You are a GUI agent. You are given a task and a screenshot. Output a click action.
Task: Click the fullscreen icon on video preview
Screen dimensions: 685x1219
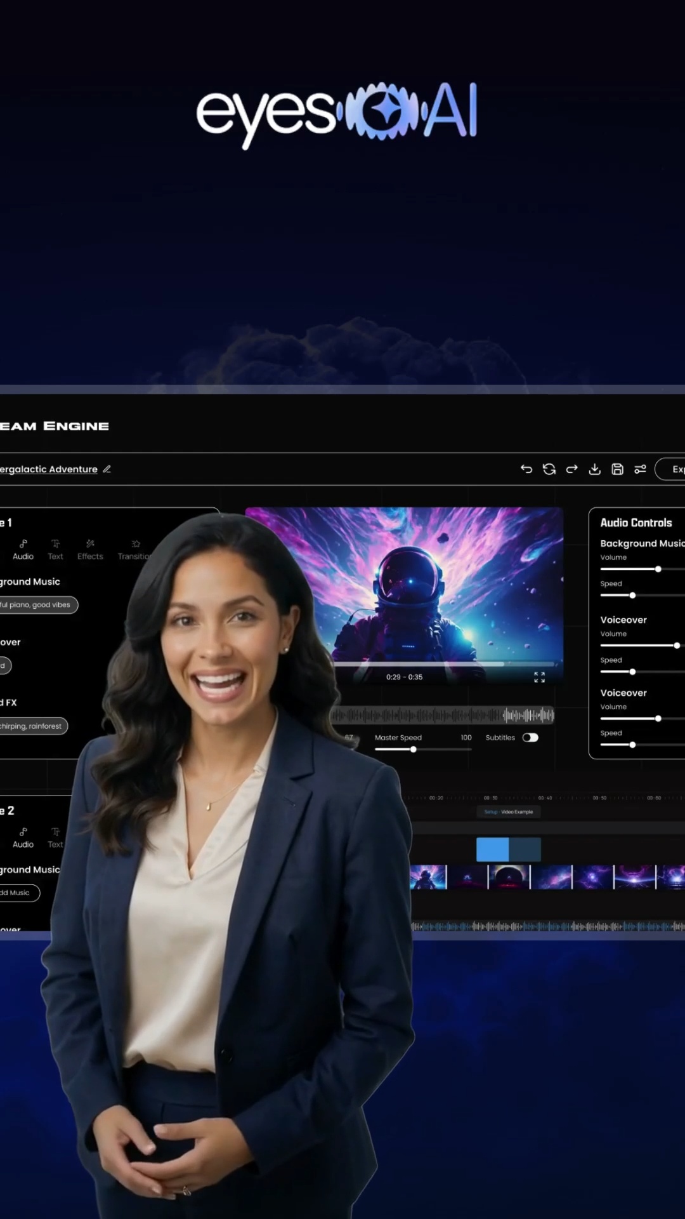[539, 677]
